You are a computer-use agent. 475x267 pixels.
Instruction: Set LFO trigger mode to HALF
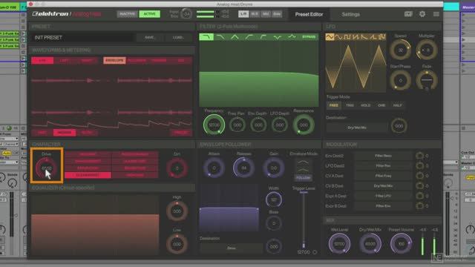(398, 105)
